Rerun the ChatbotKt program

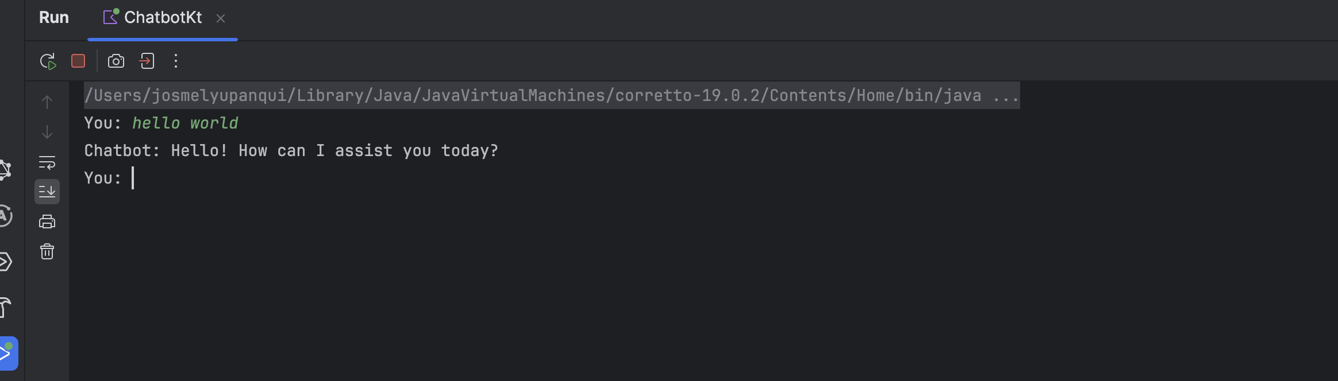[48, 61]
